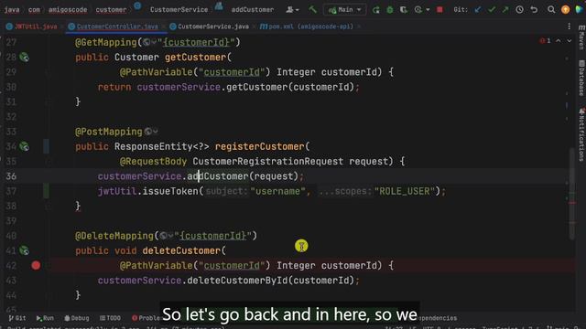Go to previous highlighted error arrow

pyautogui.click(x=558, y=40)
